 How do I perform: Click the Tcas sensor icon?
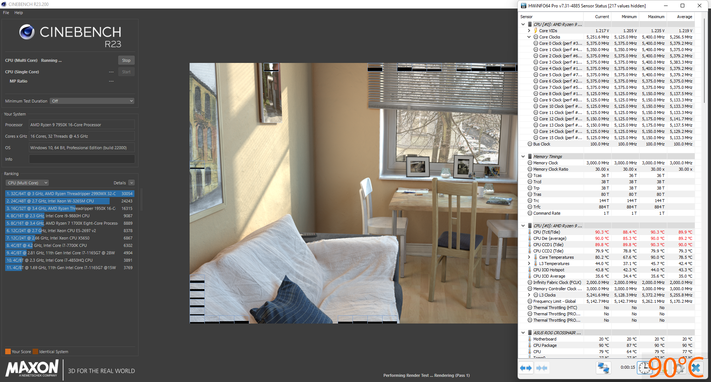[x=530, y=175]
